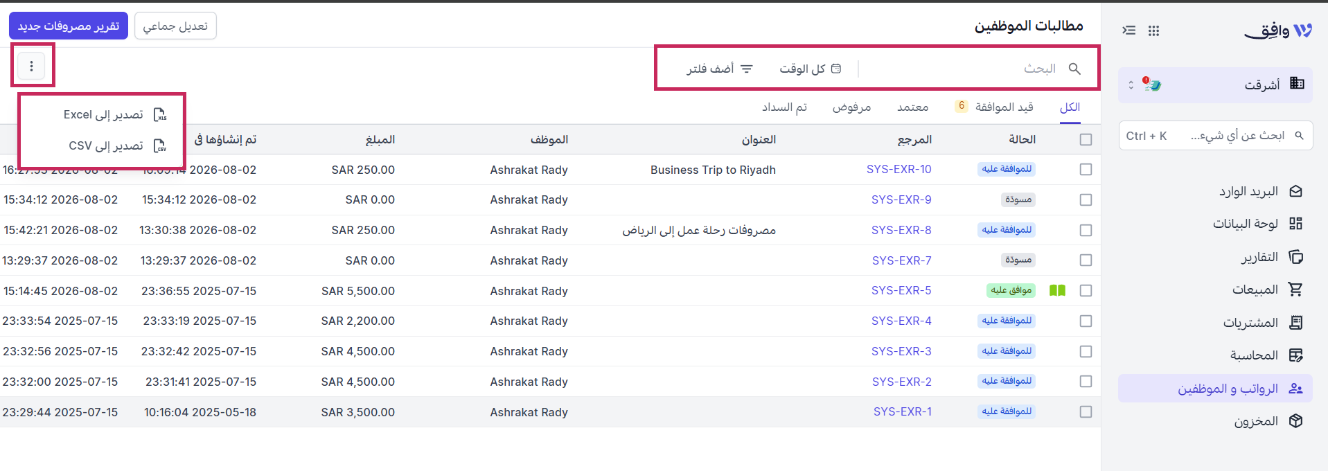Click the three-dot more options icon
1328x471 pixels.
[31, 66]
